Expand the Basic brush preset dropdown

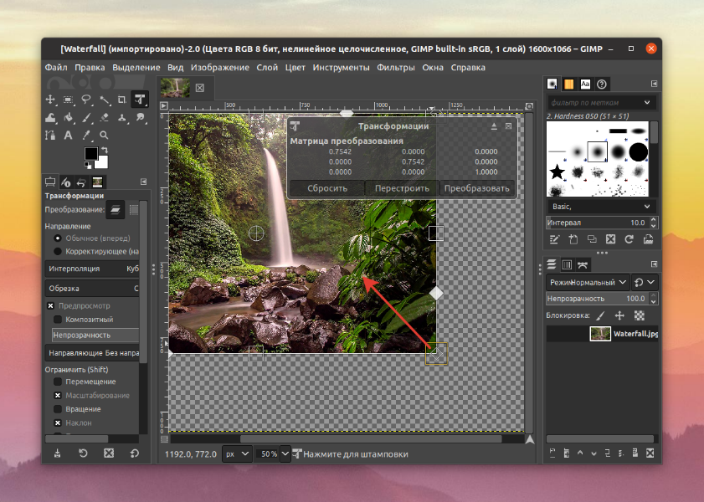(601, 207)
